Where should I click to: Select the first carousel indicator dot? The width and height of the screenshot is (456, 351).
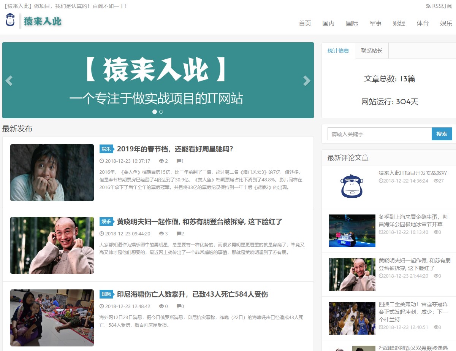pos(155,112)
